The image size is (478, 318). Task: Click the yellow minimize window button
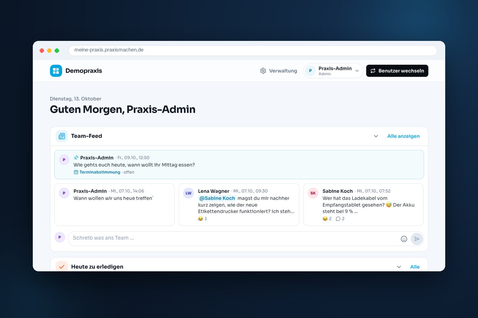point(50,50)
